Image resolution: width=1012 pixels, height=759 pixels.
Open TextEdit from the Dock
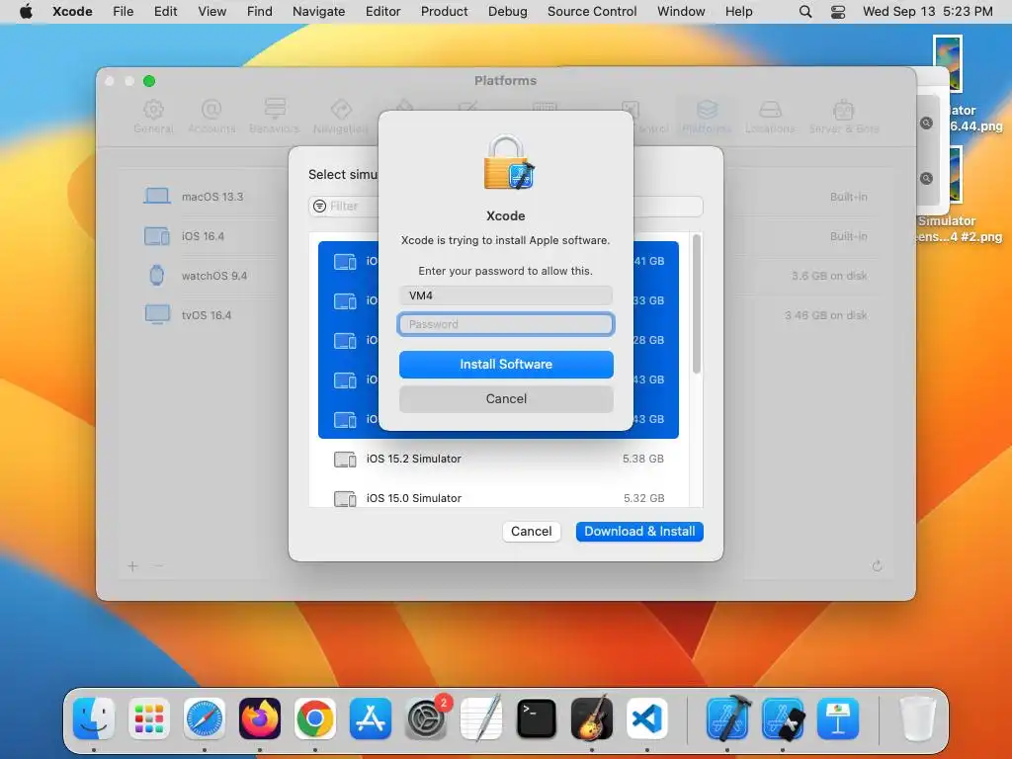click(x=481, y=718)
